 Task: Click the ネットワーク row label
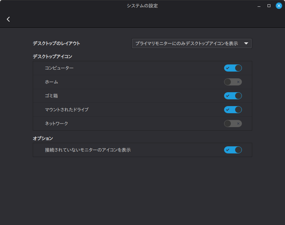[56, 124]
